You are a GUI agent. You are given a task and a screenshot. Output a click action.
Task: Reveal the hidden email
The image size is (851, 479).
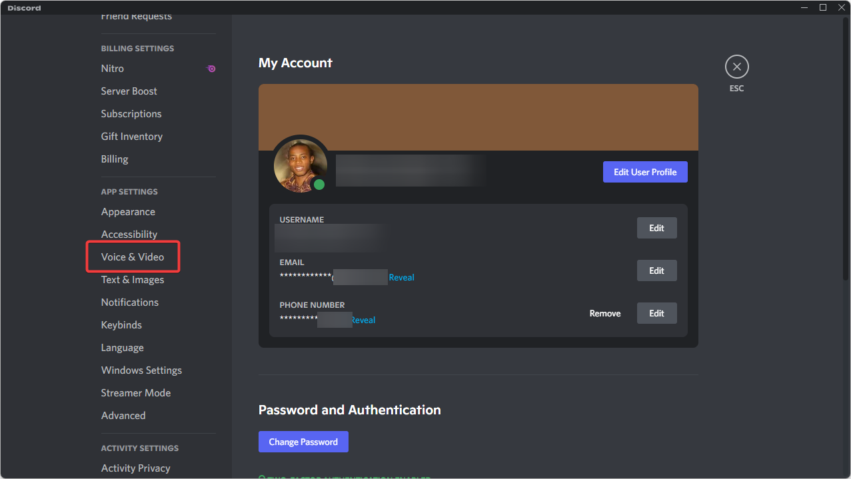(401, 277)
